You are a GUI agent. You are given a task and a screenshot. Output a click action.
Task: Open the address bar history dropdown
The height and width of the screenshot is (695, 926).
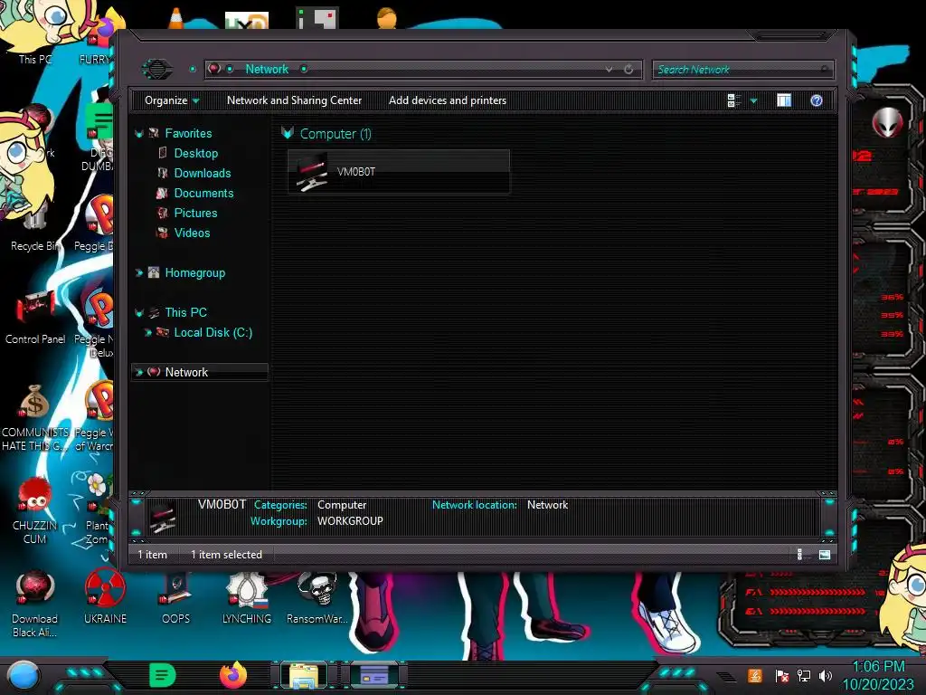(609, 69)
